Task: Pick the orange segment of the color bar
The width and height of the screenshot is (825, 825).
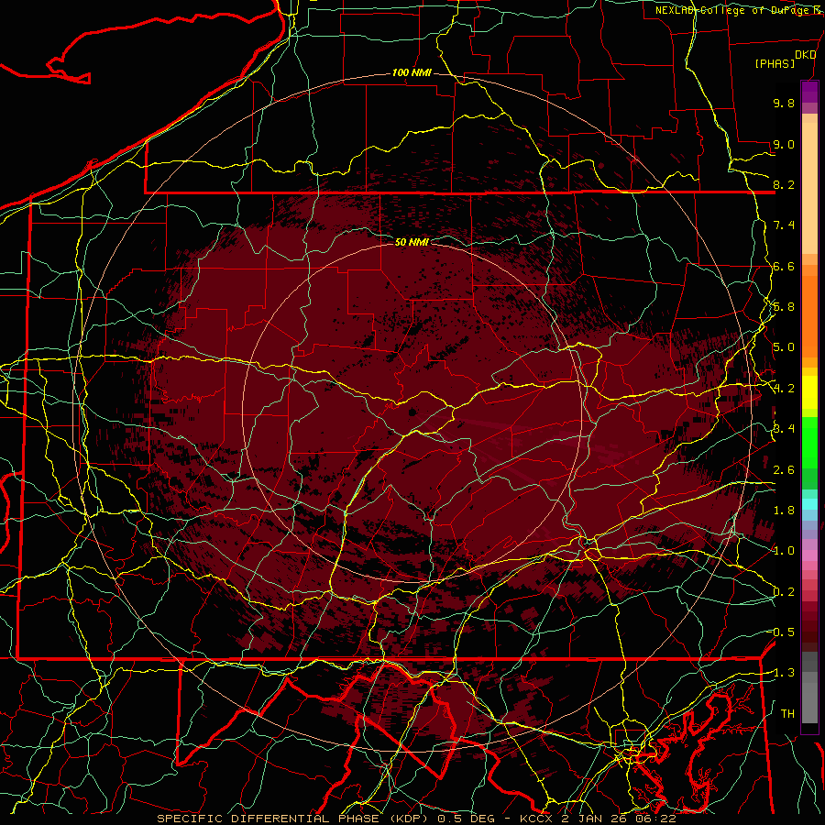Action: (x=809, y=315)
